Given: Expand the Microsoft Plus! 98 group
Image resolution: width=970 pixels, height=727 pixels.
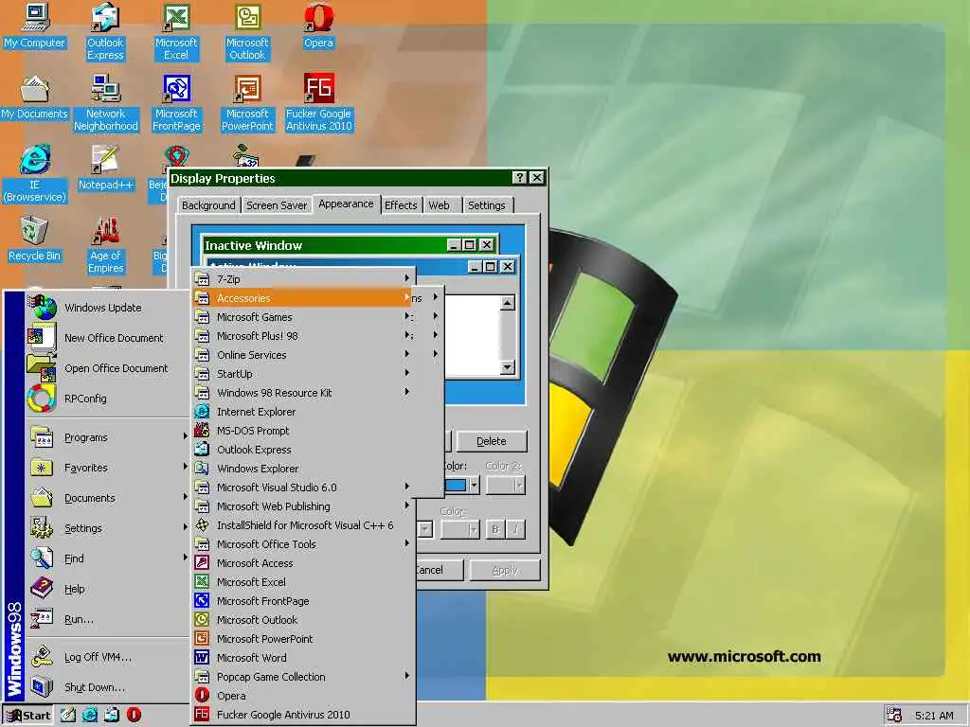Looking at the screenshot, I should click(x=303, y=336).
